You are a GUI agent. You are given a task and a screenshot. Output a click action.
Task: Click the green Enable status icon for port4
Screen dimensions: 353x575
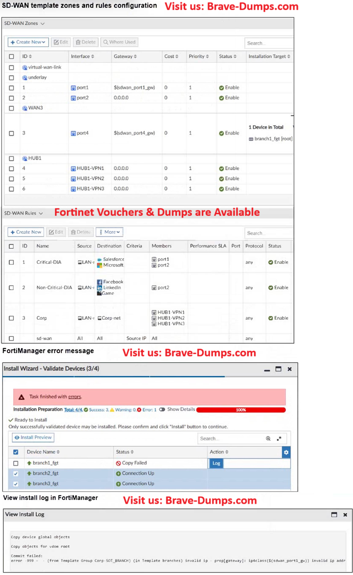click(x=221, y=133)
